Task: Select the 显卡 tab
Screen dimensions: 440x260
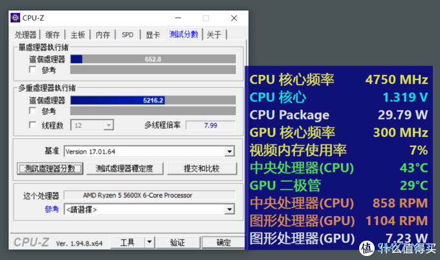Action: (153, 35)
